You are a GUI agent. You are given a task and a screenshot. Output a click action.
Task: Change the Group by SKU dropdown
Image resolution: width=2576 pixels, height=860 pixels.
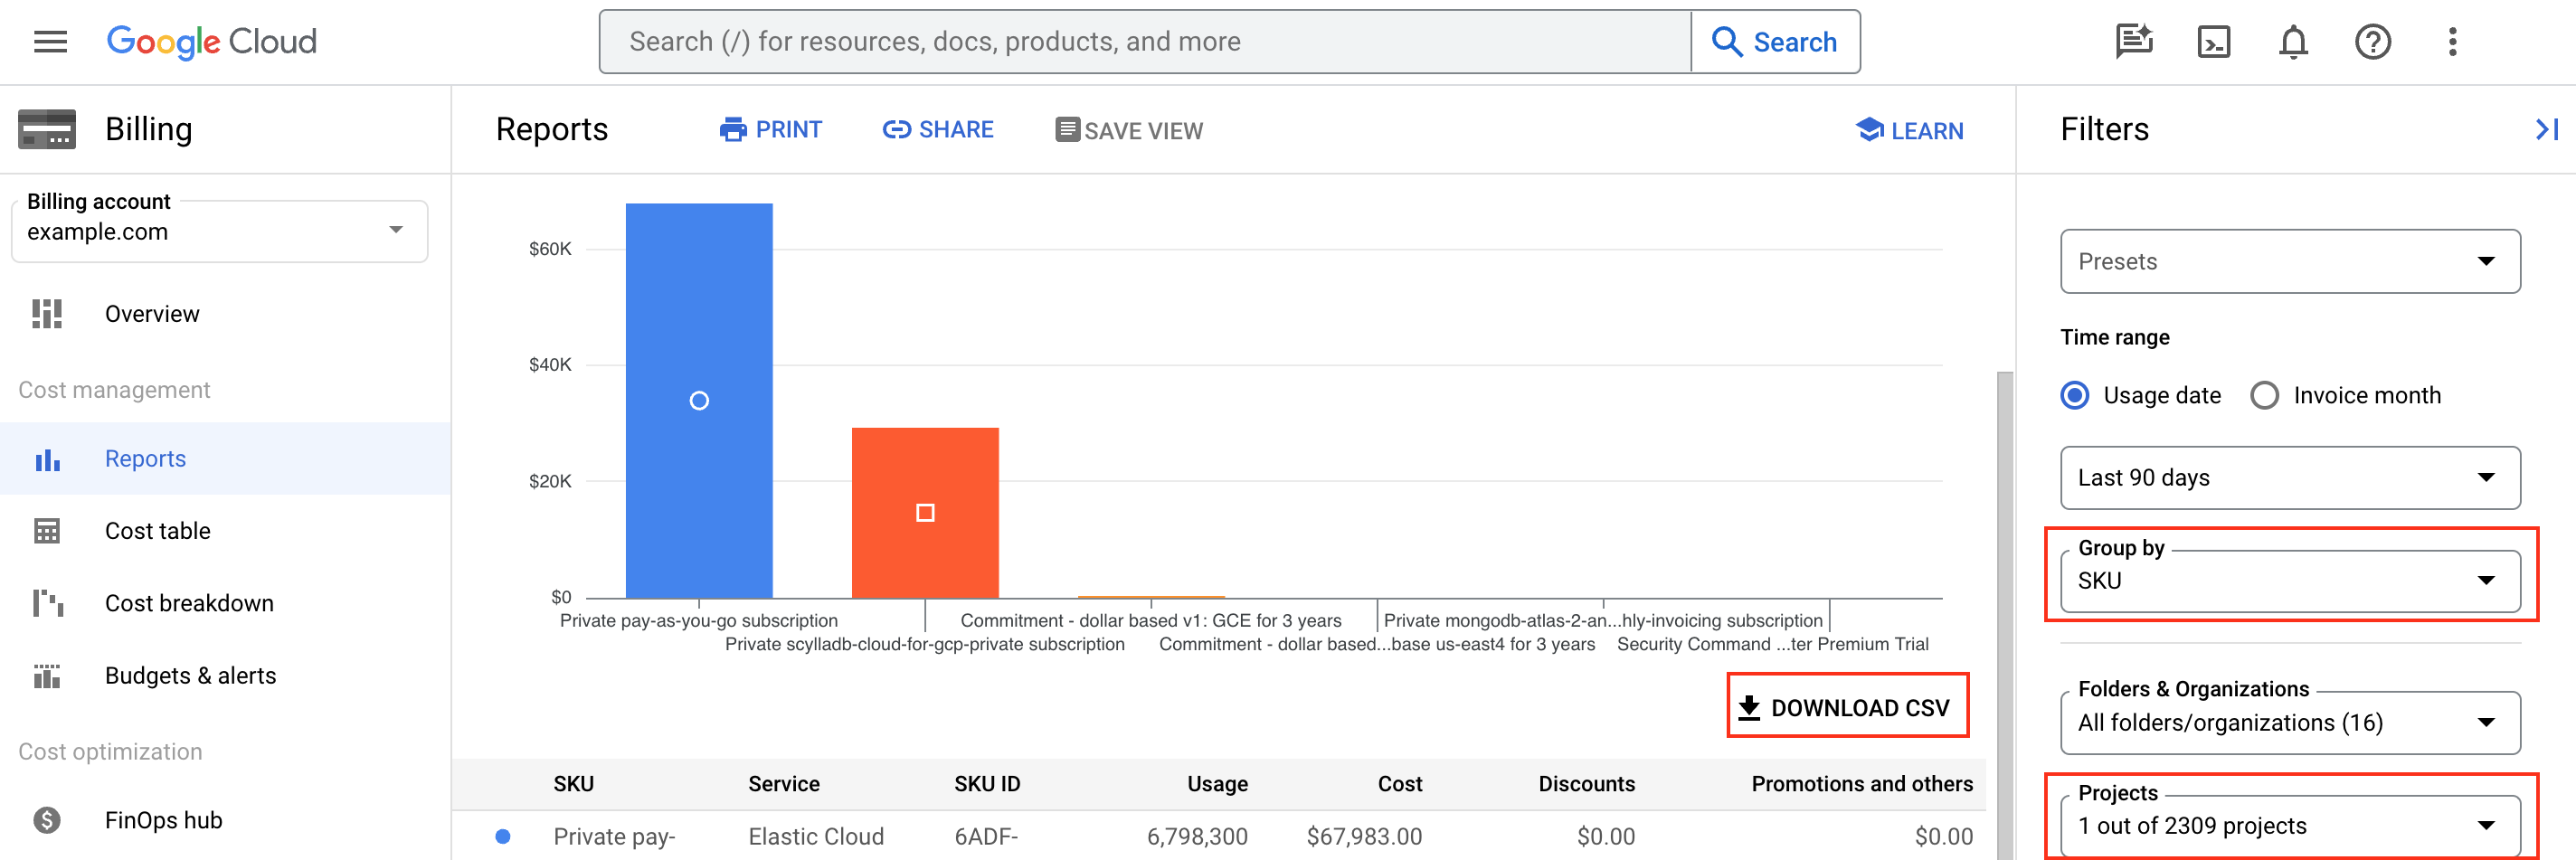2289,580
